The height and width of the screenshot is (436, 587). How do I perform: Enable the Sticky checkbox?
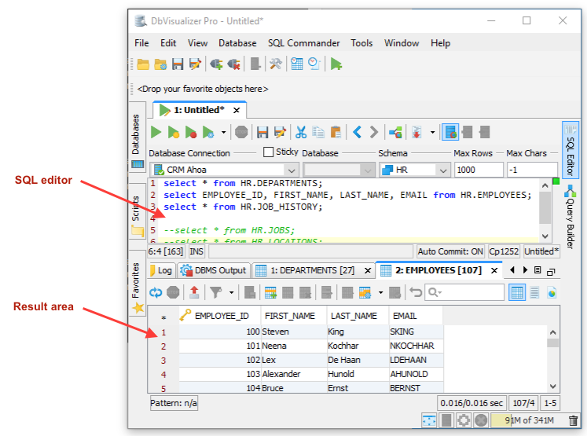(x=269, y=152)
